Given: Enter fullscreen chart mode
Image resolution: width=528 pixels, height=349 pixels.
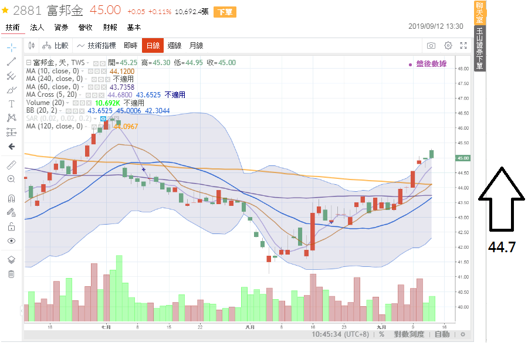Looking at the screenshot, I should point(463,45).
